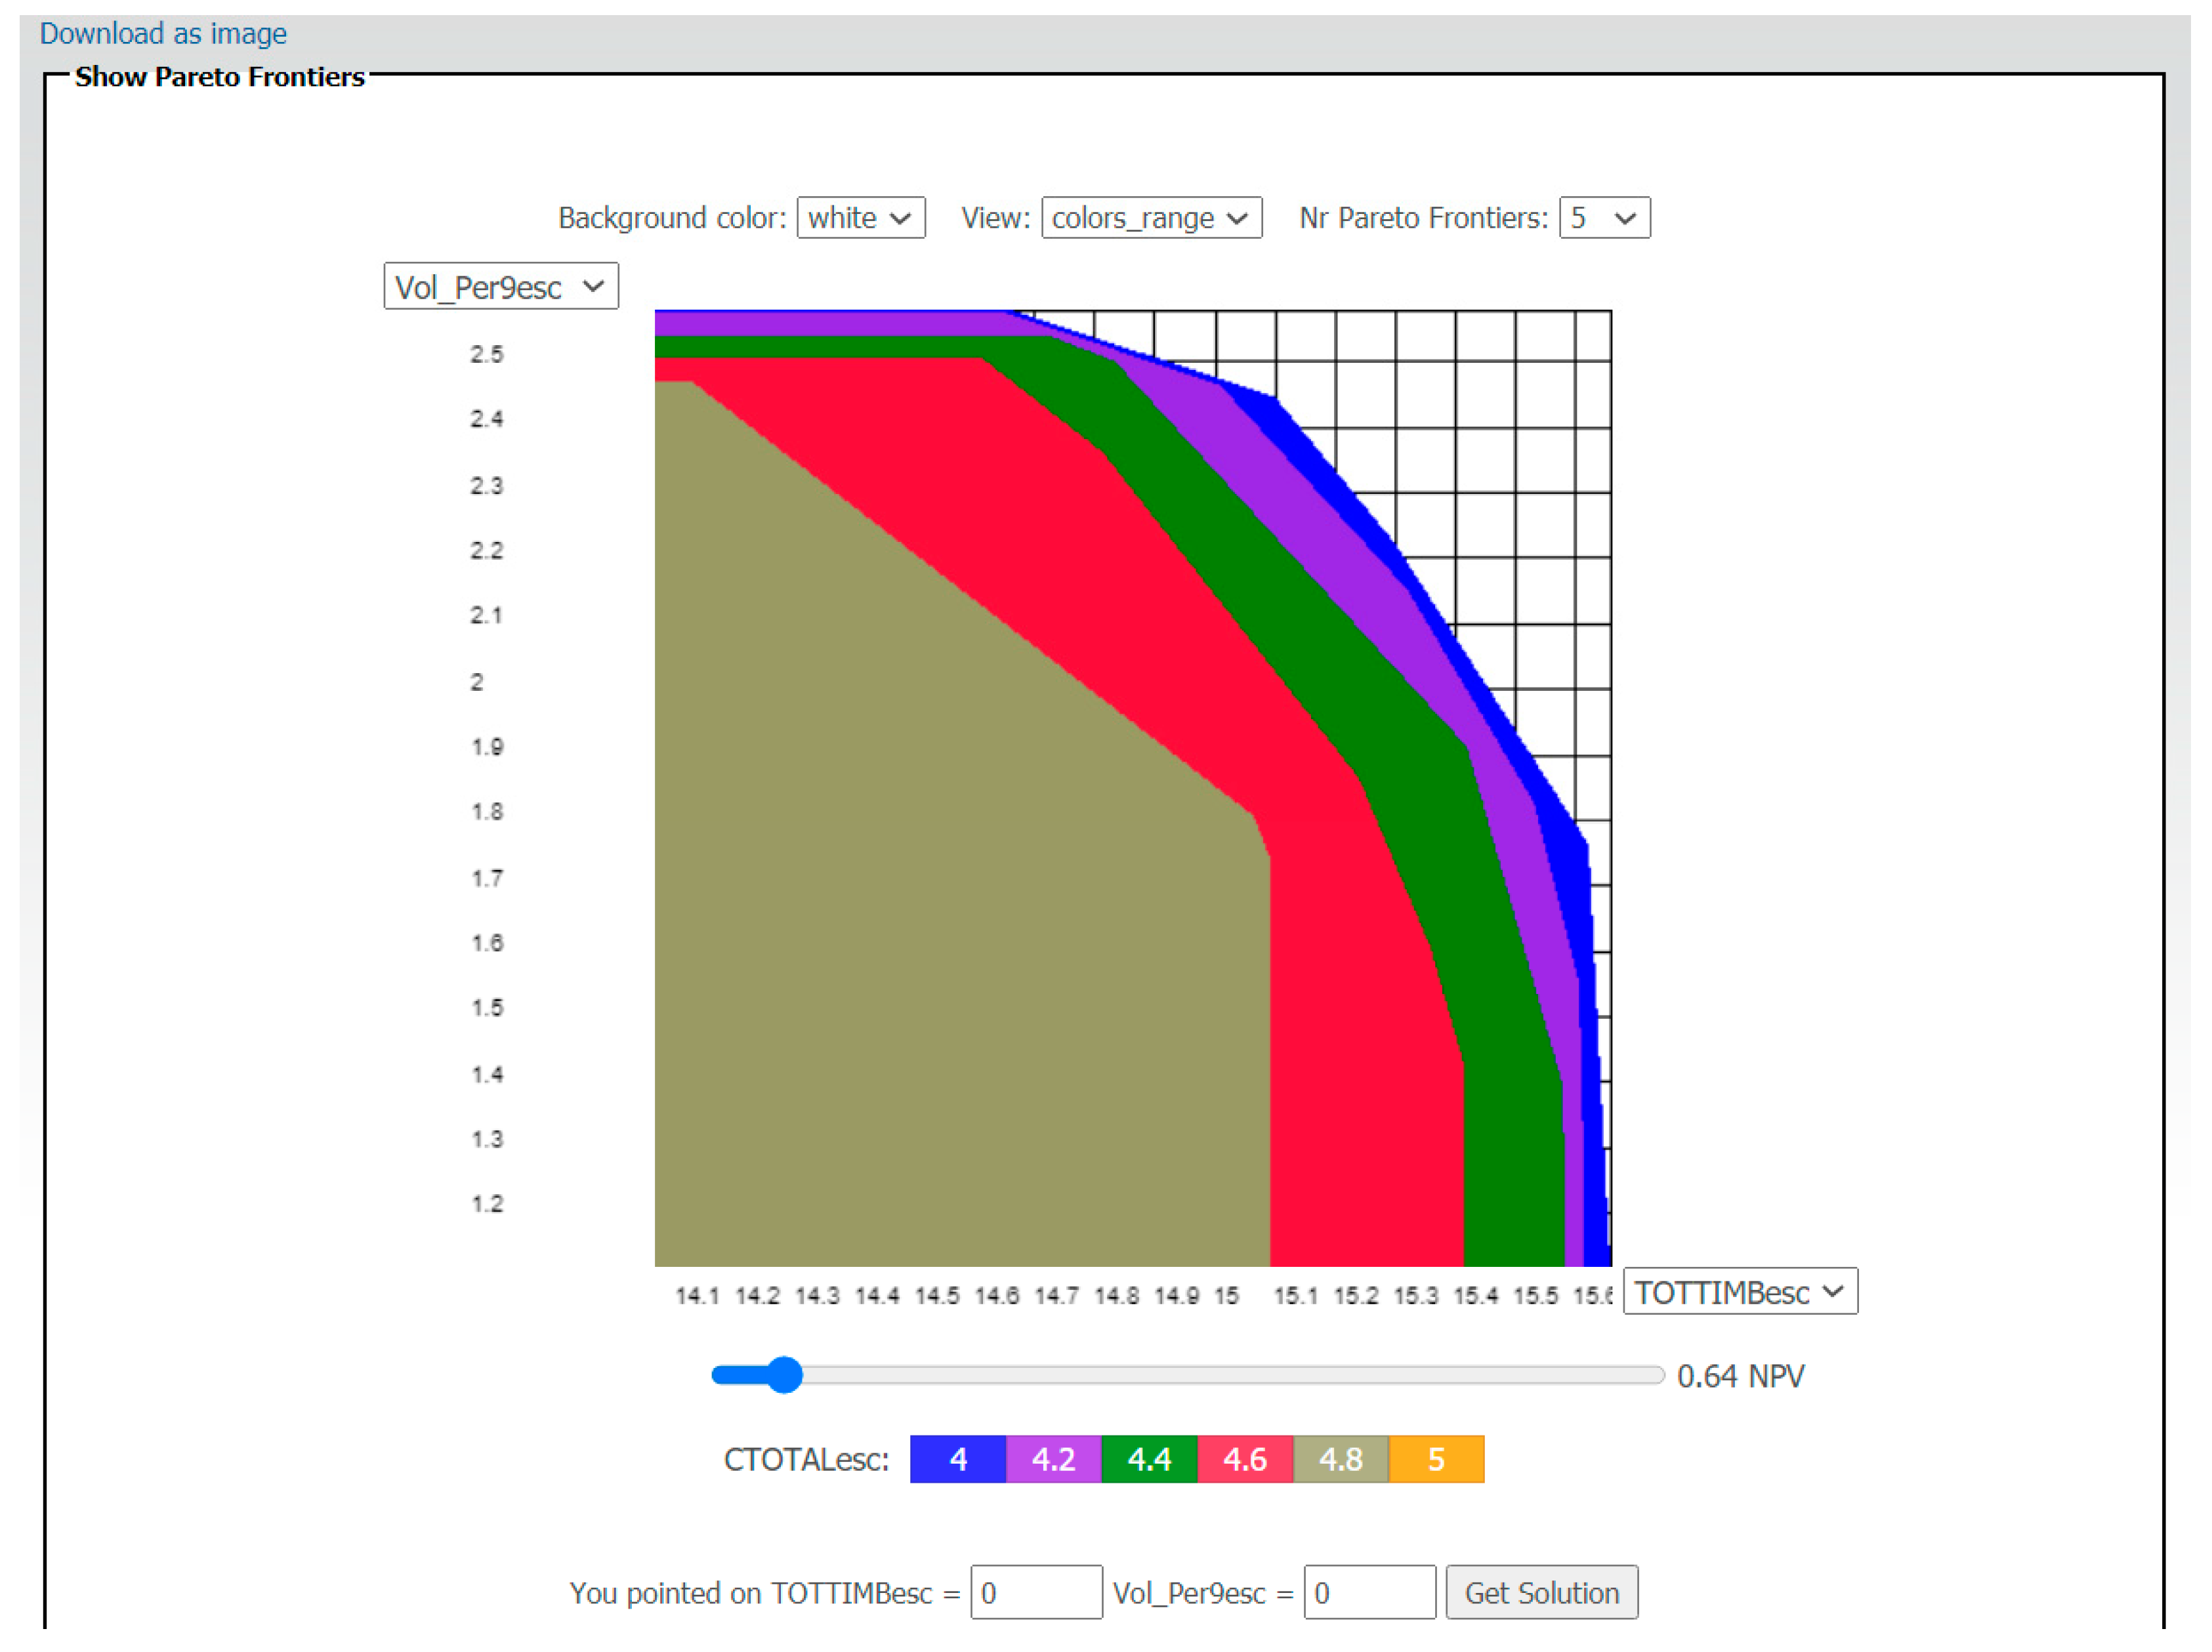The width and height of the screenshot is (2212, 1652).
Task: Click the TOTTIMBesc value input field
Action: pyautogui.click(x=1036, y=1593)
